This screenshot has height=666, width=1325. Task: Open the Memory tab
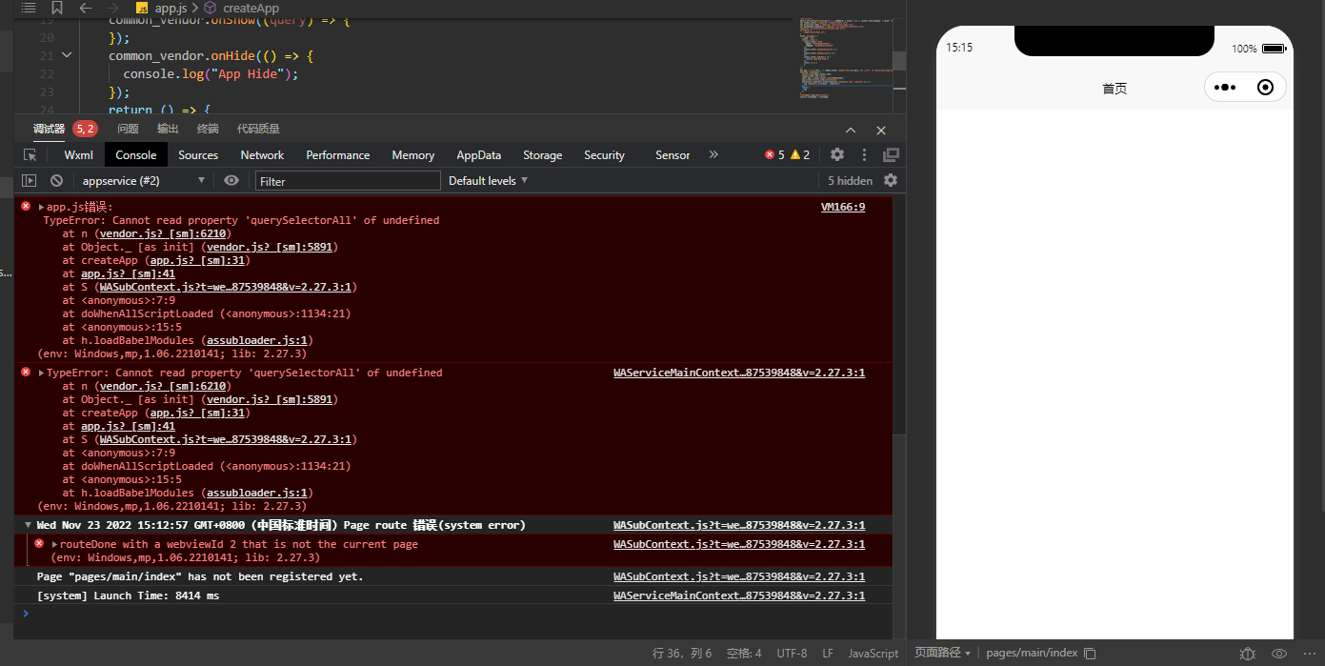pos(412,154)
